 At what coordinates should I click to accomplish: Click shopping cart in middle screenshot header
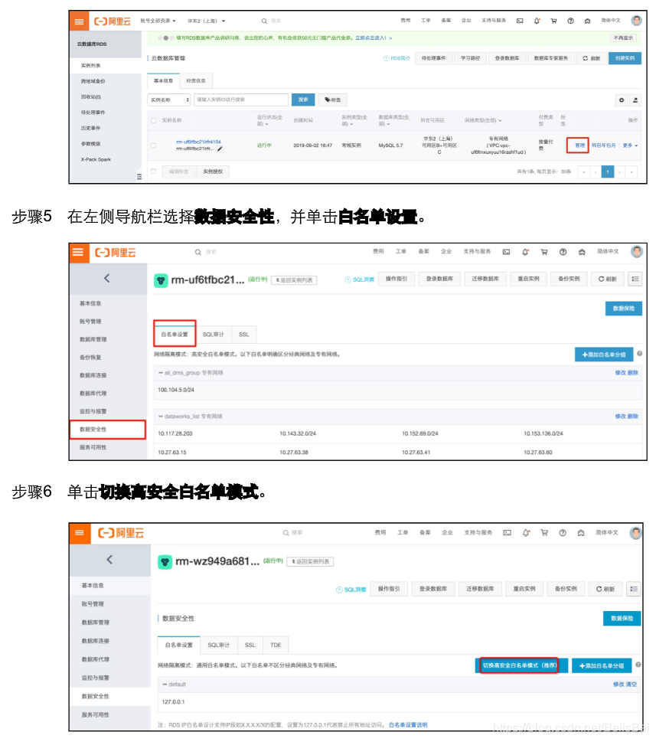pos(544,252)
